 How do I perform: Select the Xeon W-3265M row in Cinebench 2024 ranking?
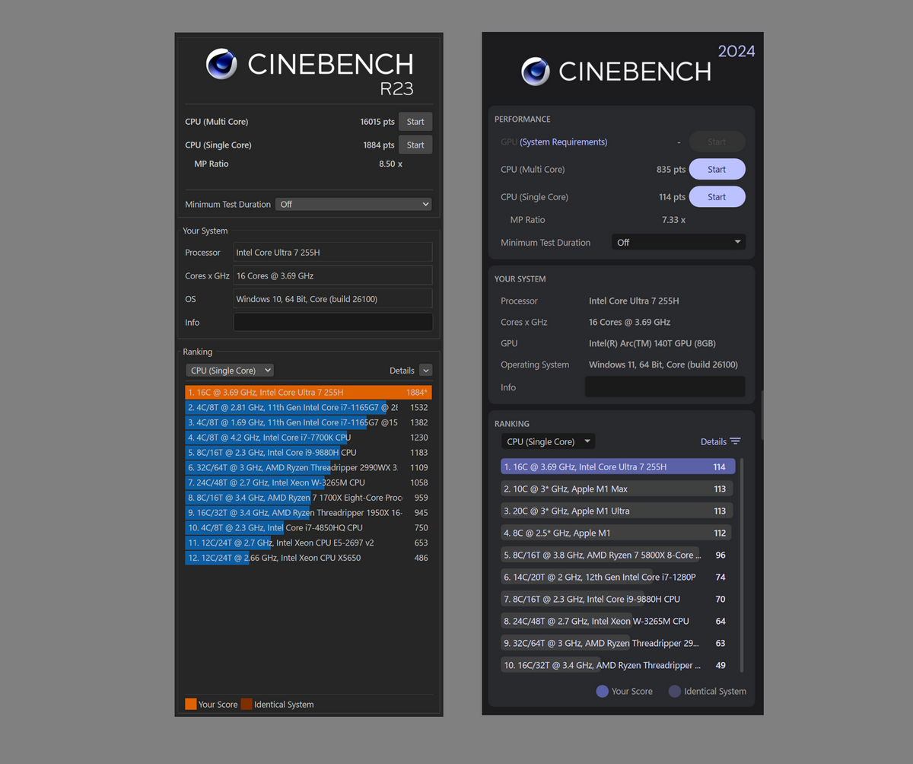[618, 621]
